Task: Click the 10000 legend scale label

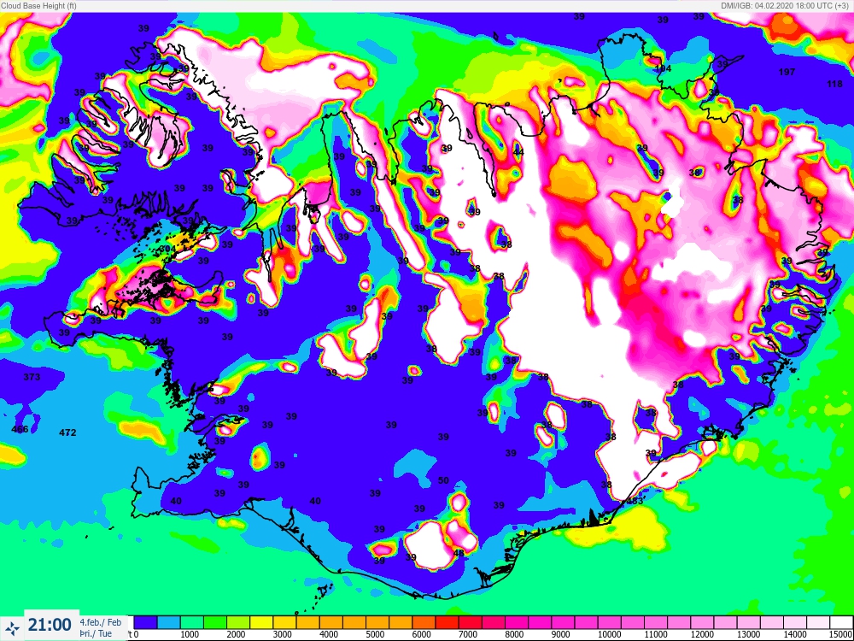Action: (x=609, y=635)
